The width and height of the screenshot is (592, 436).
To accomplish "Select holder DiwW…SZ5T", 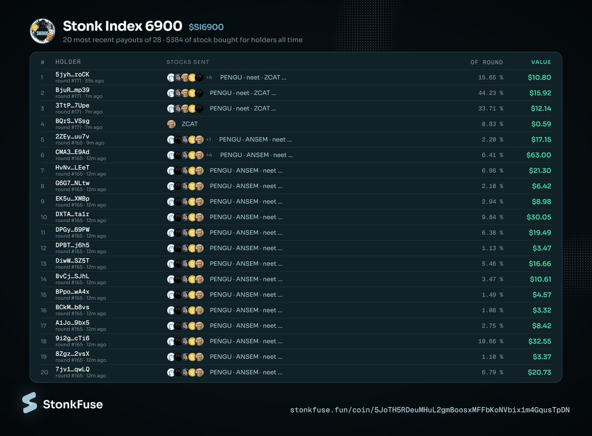I will tap(73, 261).
